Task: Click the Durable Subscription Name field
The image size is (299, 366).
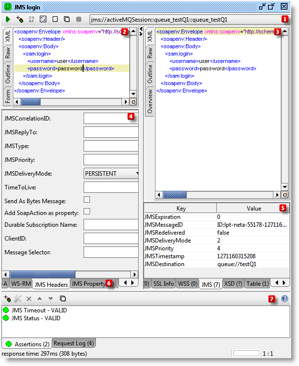Action: point(111,224)
